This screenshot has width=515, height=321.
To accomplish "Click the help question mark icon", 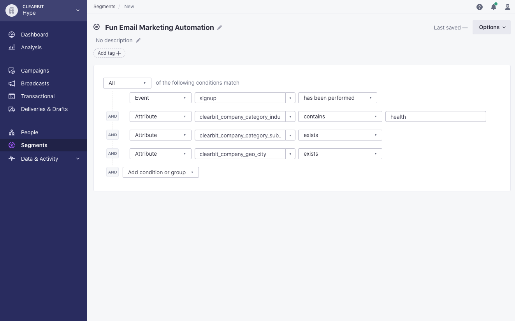I will (480, 7).
